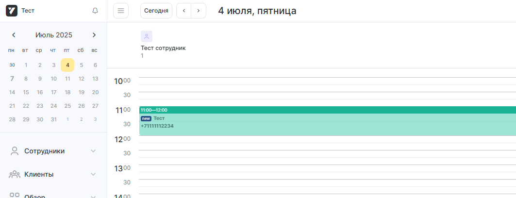Image resolution: width=516 pixels, height=198 pixels.
Task: Click the Тест client name in appointment
Action: tap(159, 118)
